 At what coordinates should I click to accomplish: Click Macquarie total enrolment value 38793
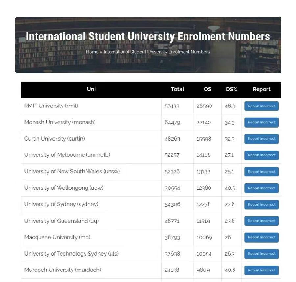click(x=172, y=238)
